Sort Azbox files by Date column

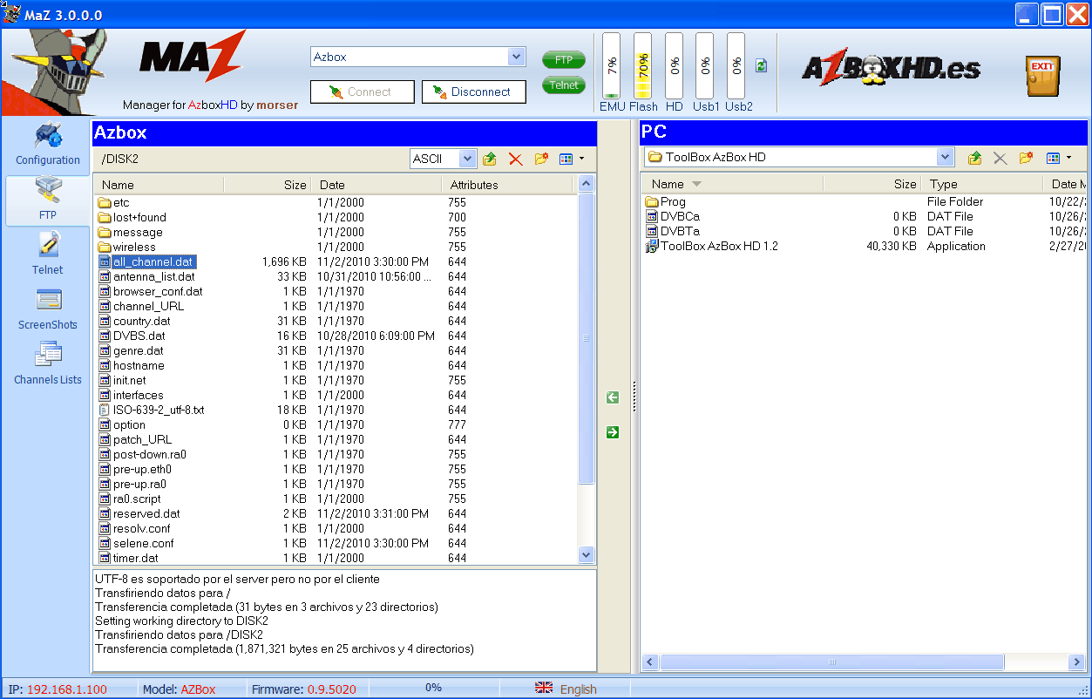click(377, 185)
